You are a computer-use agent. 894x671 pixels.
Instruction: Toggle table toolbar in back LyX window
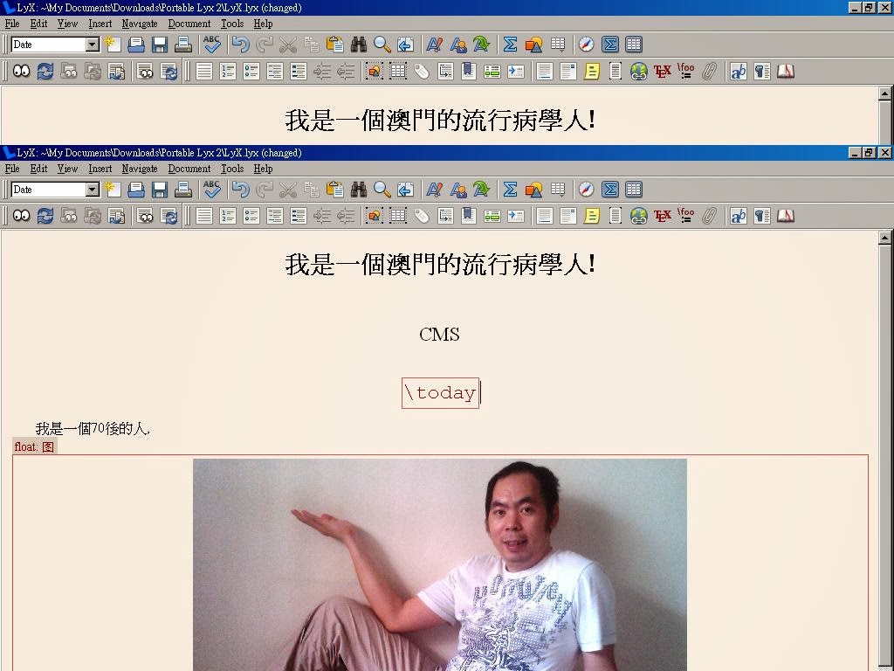[x=634, y=45]
